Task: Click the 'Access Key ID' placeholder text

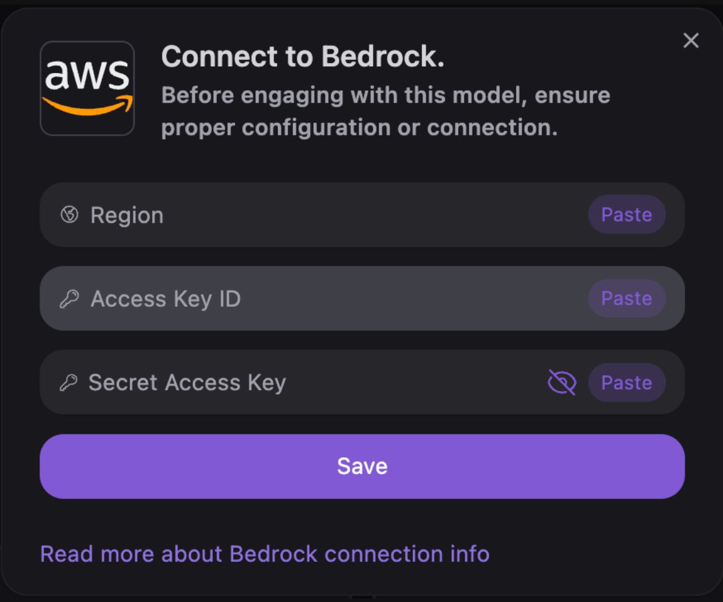Action: [166, 299]
